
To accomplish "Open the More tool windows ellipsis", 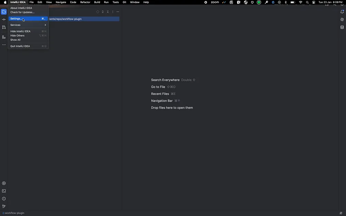I will pyautogui.click(x=4, y=45).
